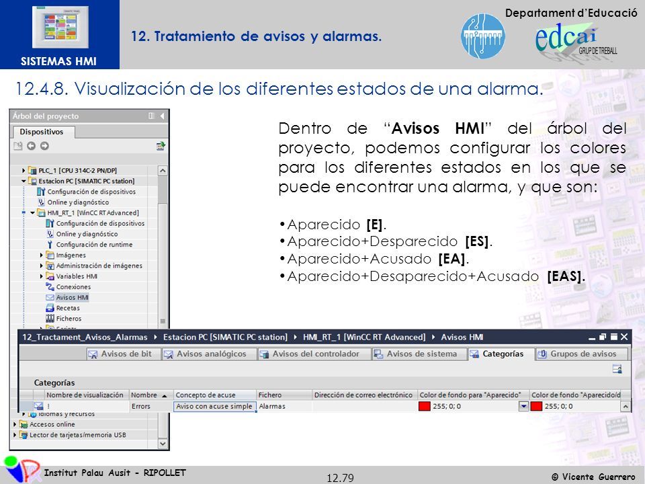
Task: Expand the Accesos online node
Action: coord(15,424)
